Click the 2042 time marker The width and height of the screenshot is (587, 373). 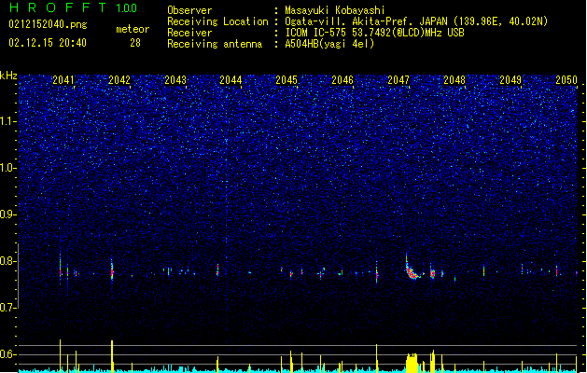pyautogui.click(x=119, y=80)
